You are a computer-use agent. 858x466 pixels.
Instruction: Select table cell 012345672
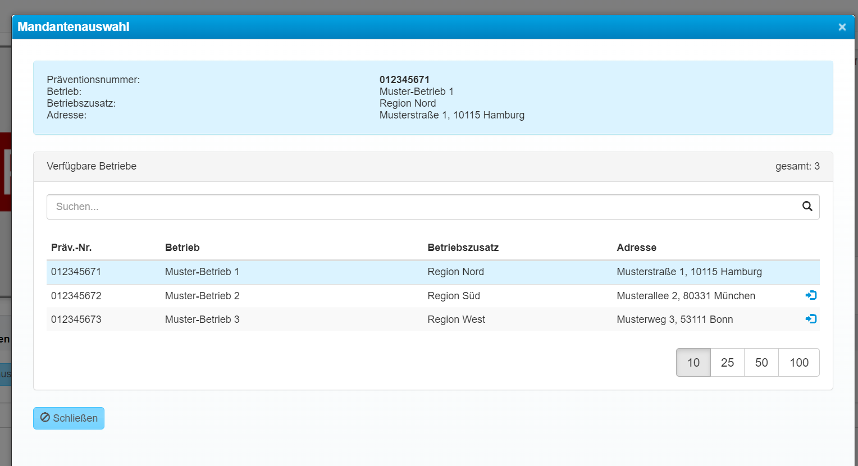coord(76,296)
